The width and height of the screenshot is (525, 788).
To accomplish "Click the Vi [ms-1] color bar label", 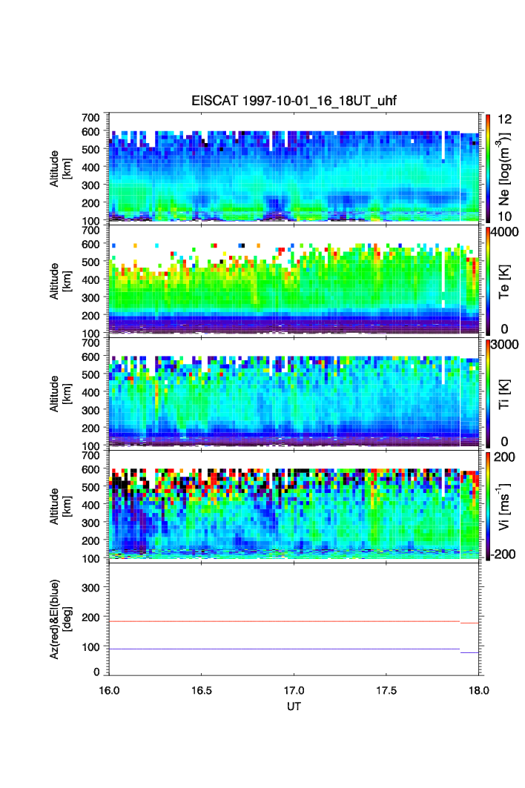I will point(504,506).
